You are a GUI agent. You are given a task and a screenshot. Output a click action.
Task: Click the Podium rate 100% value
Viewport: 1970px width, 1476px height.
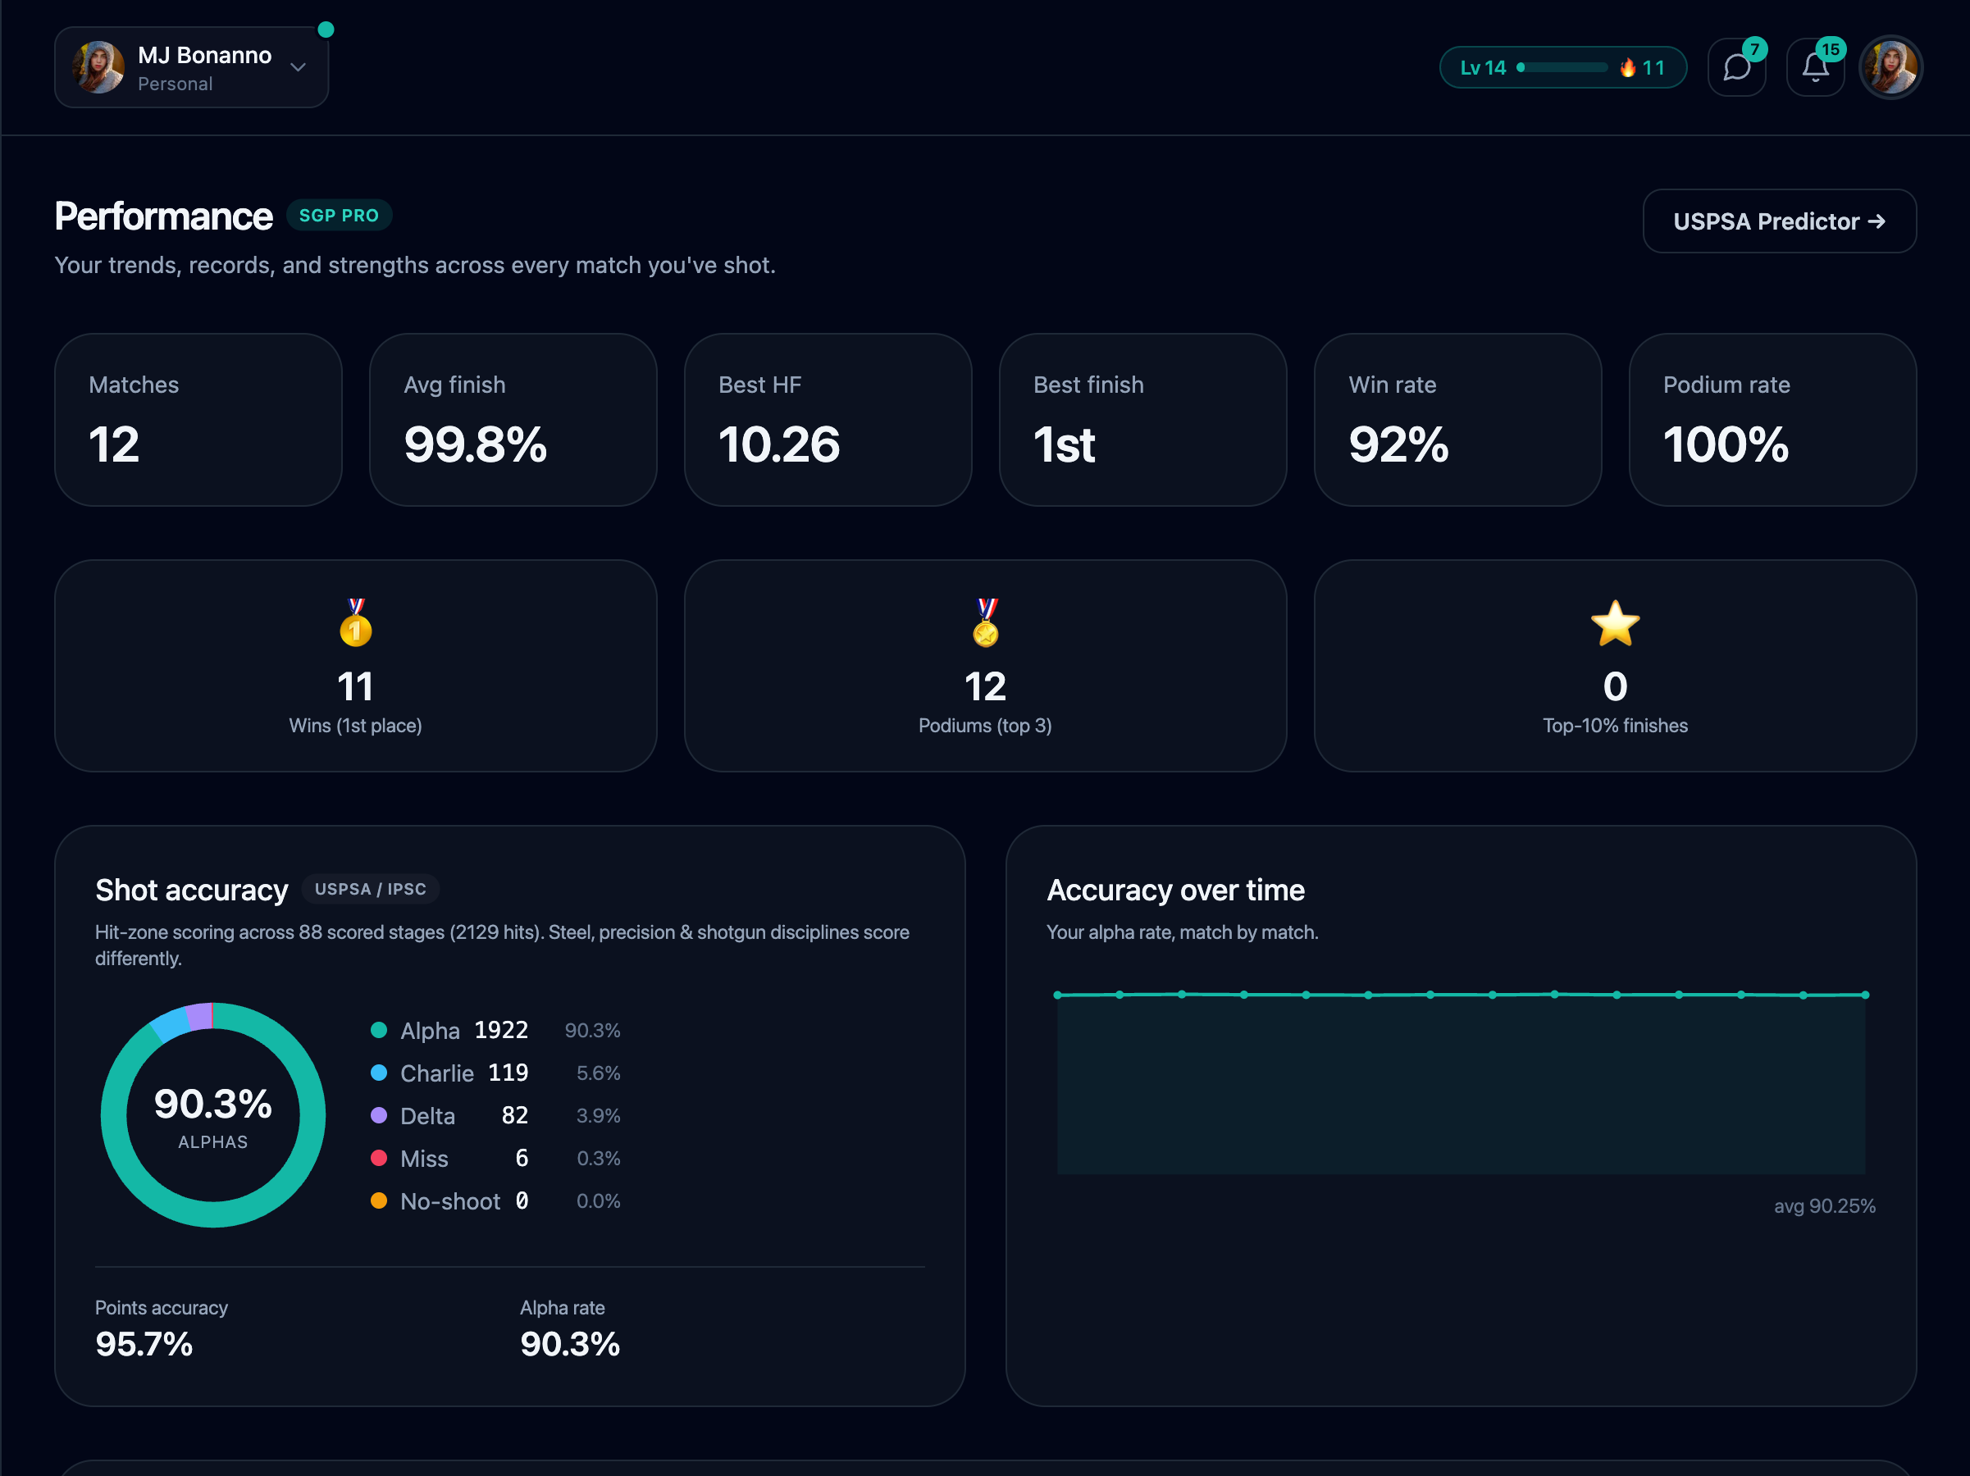(x=1725, y=444)
